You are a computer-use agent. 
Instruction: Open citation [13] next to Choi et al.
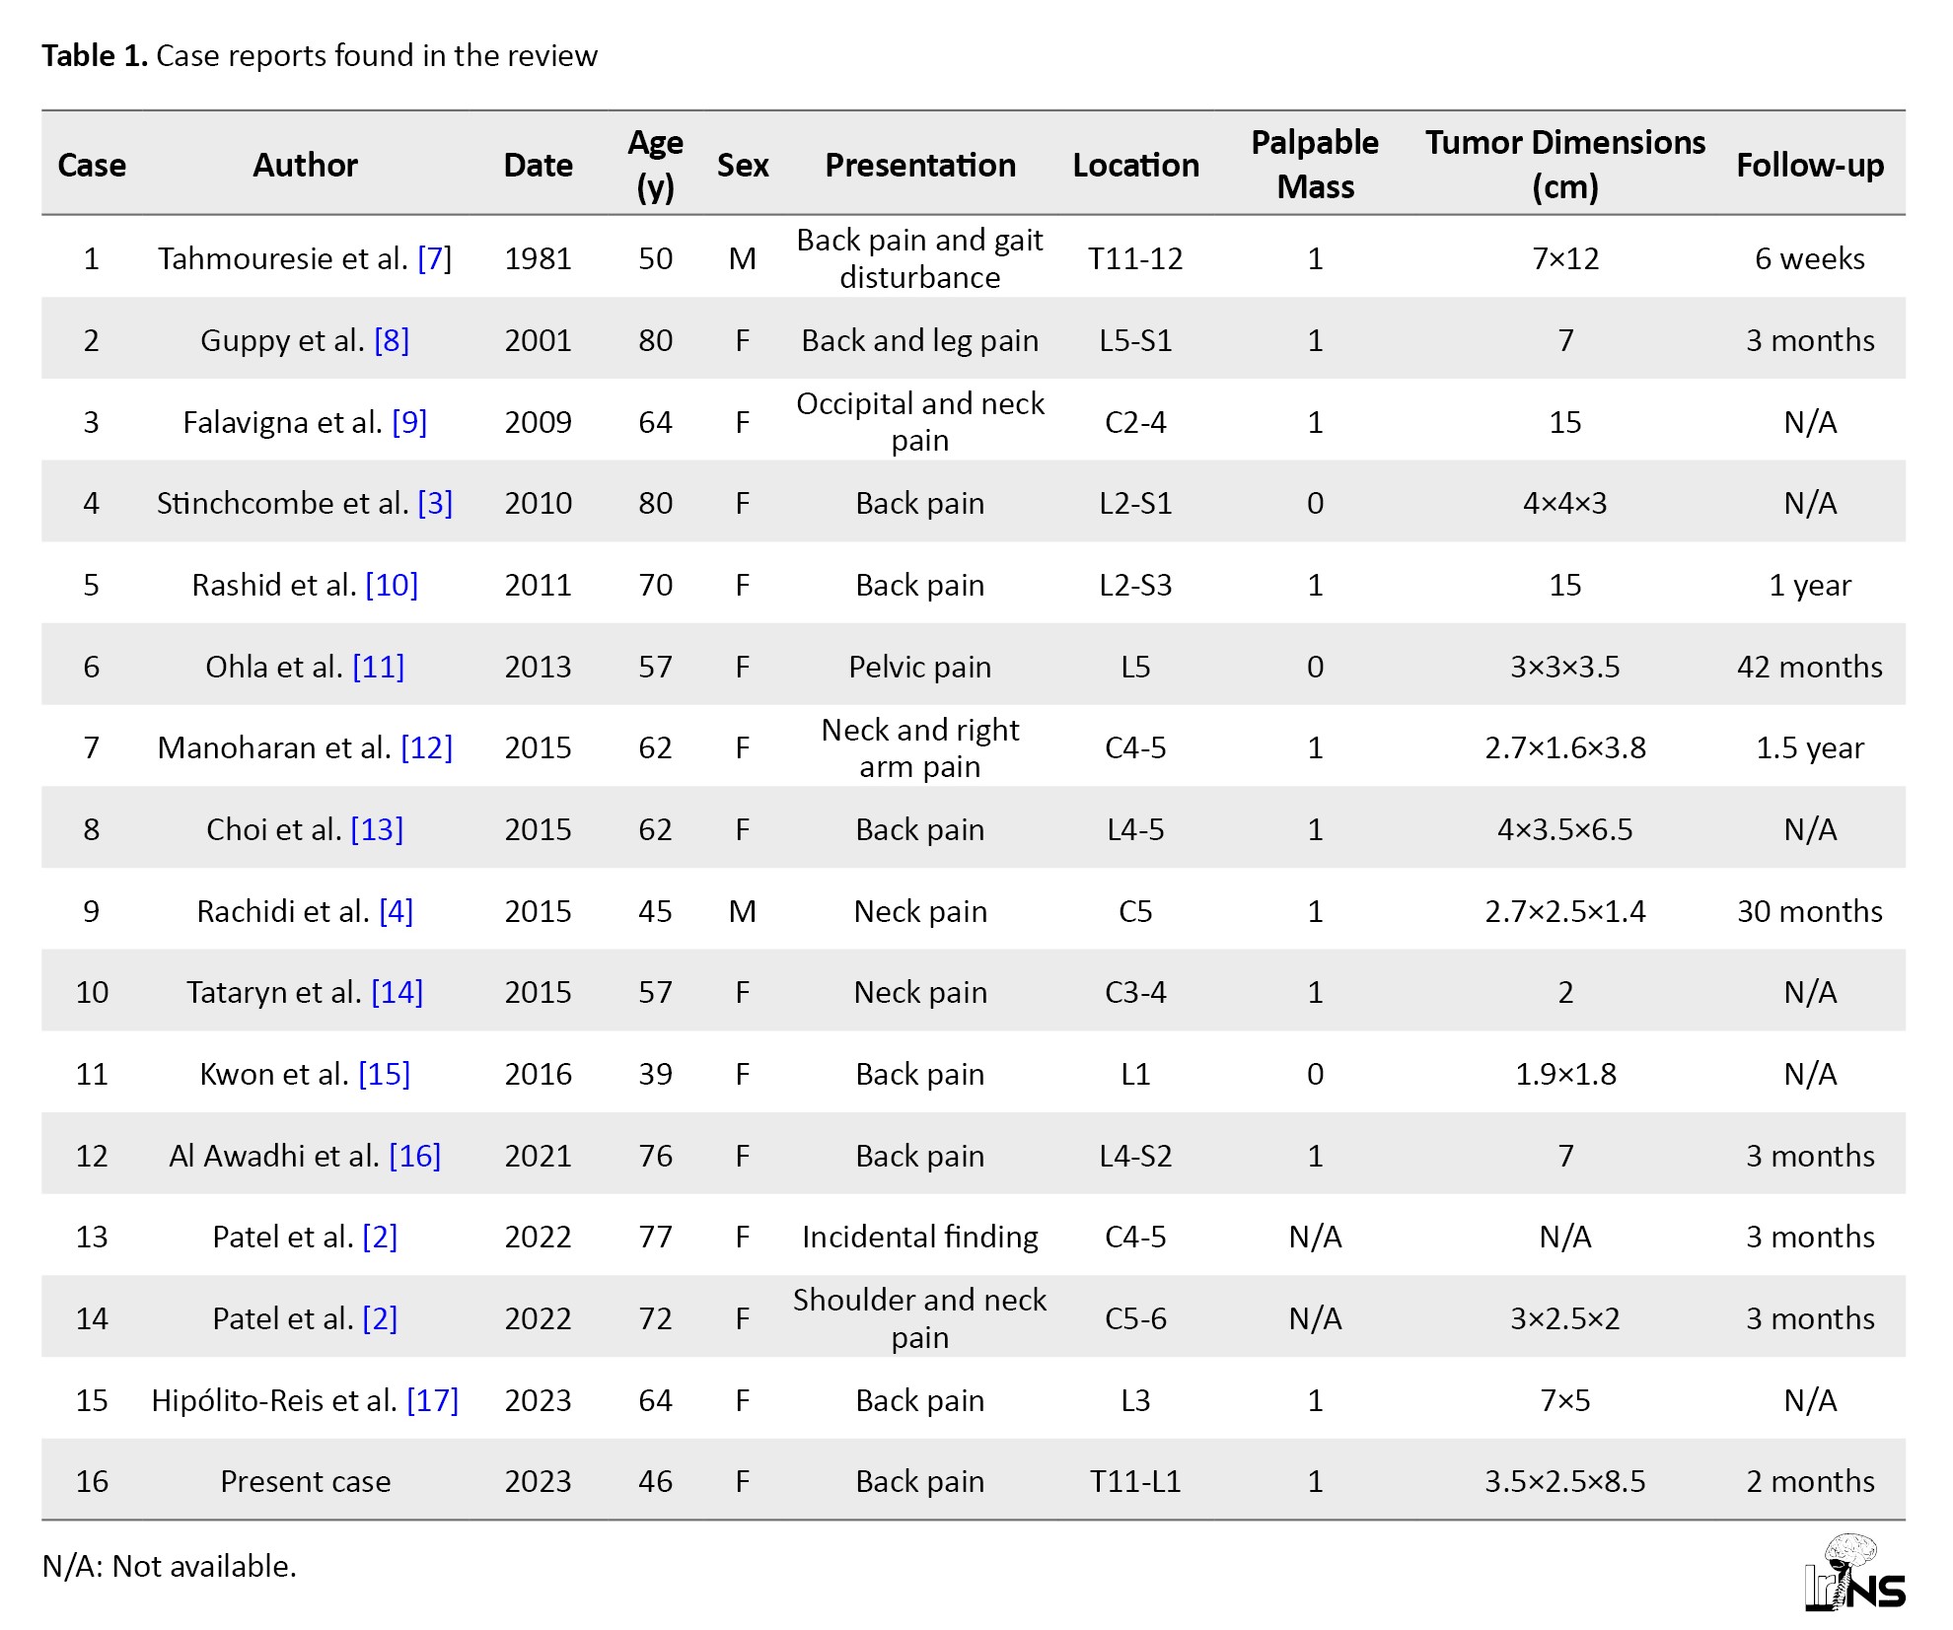[377, 829]
